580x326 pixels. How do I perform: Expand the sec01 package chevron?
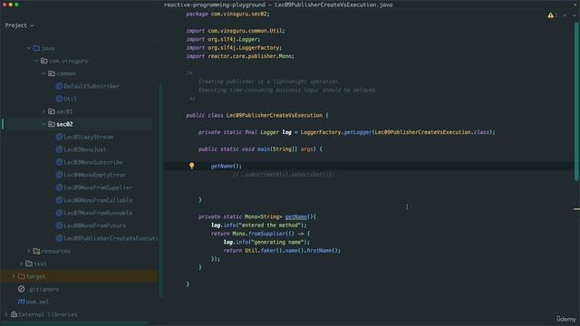click(43, 111)
